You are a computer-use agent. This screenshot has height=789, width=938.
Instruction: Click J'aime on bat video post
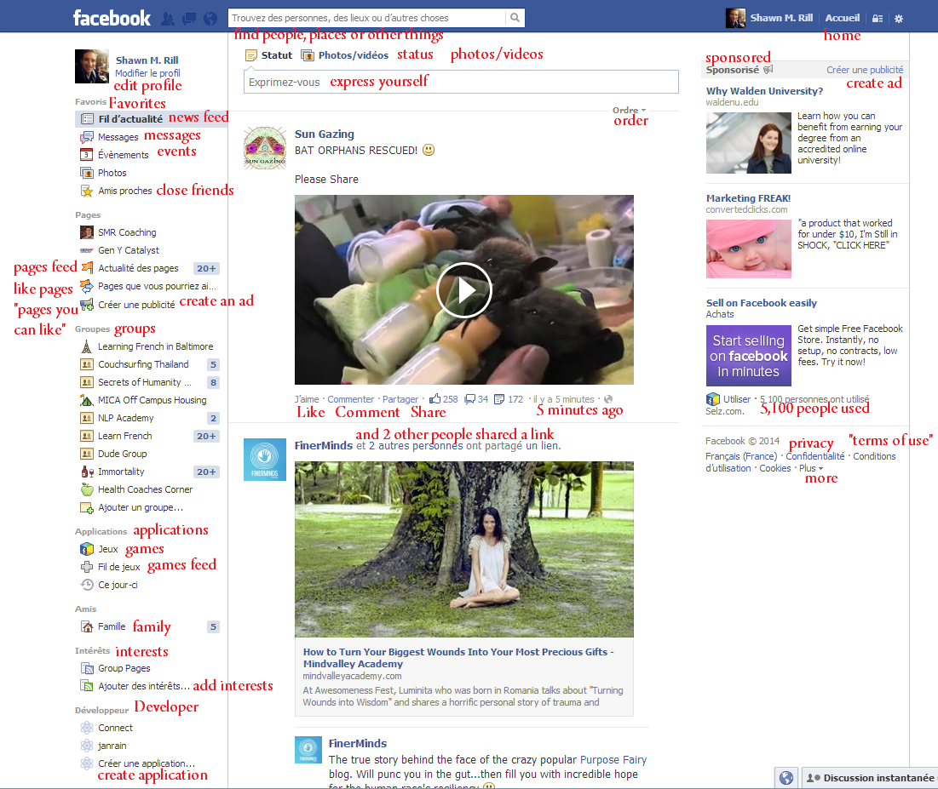[x=307, y=399]
